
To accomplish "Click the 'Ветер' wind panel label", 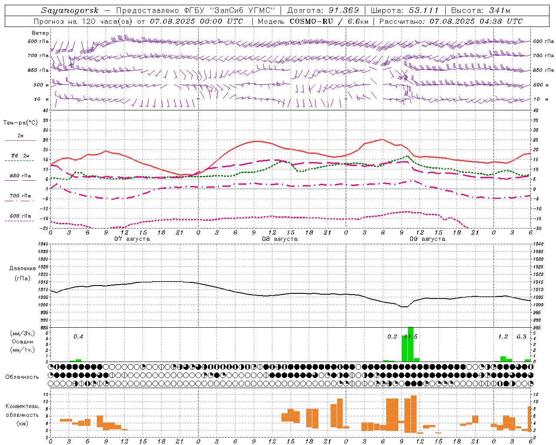I will (40, 33).
